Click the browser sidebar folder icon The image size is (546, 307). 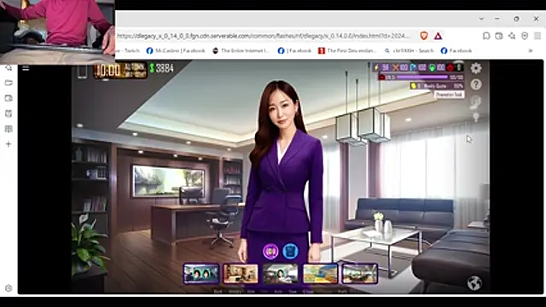pyautogui.click(x=9, y=83)
